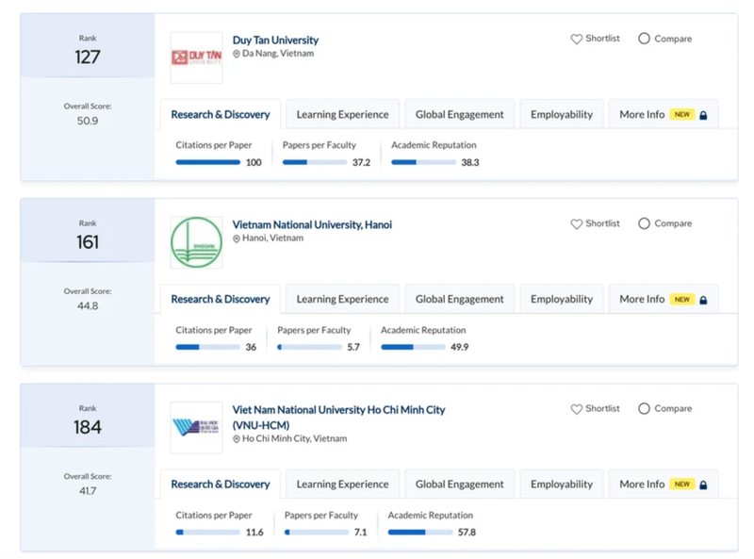The image size is (754, 559).
Task: Open the VNU-HCM logo thumbnail
Action: tap(196, 427)
